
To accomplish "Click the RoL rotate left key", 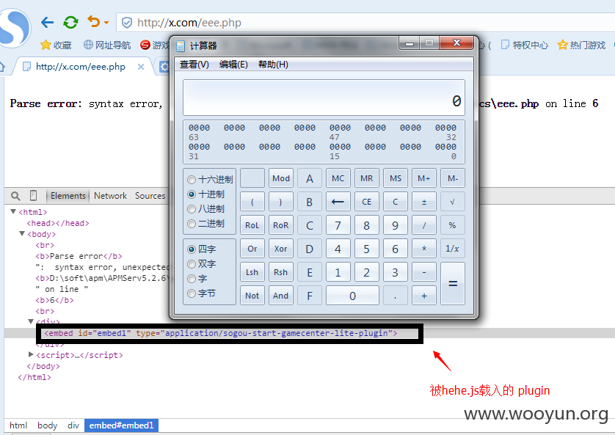I will click(x=252, y=225).
